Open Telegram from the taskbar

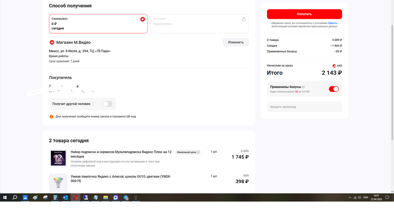[126, 198]
